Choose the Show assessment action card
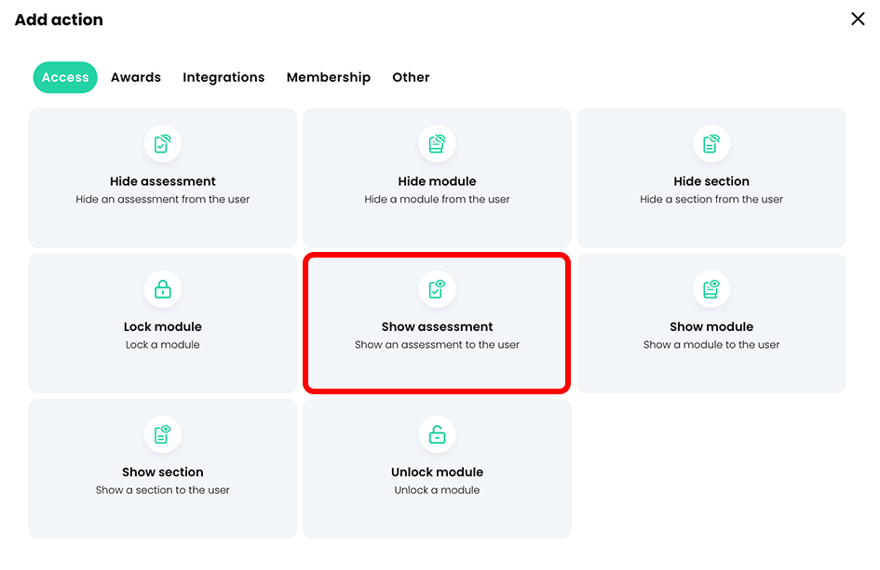 (437, 323)
